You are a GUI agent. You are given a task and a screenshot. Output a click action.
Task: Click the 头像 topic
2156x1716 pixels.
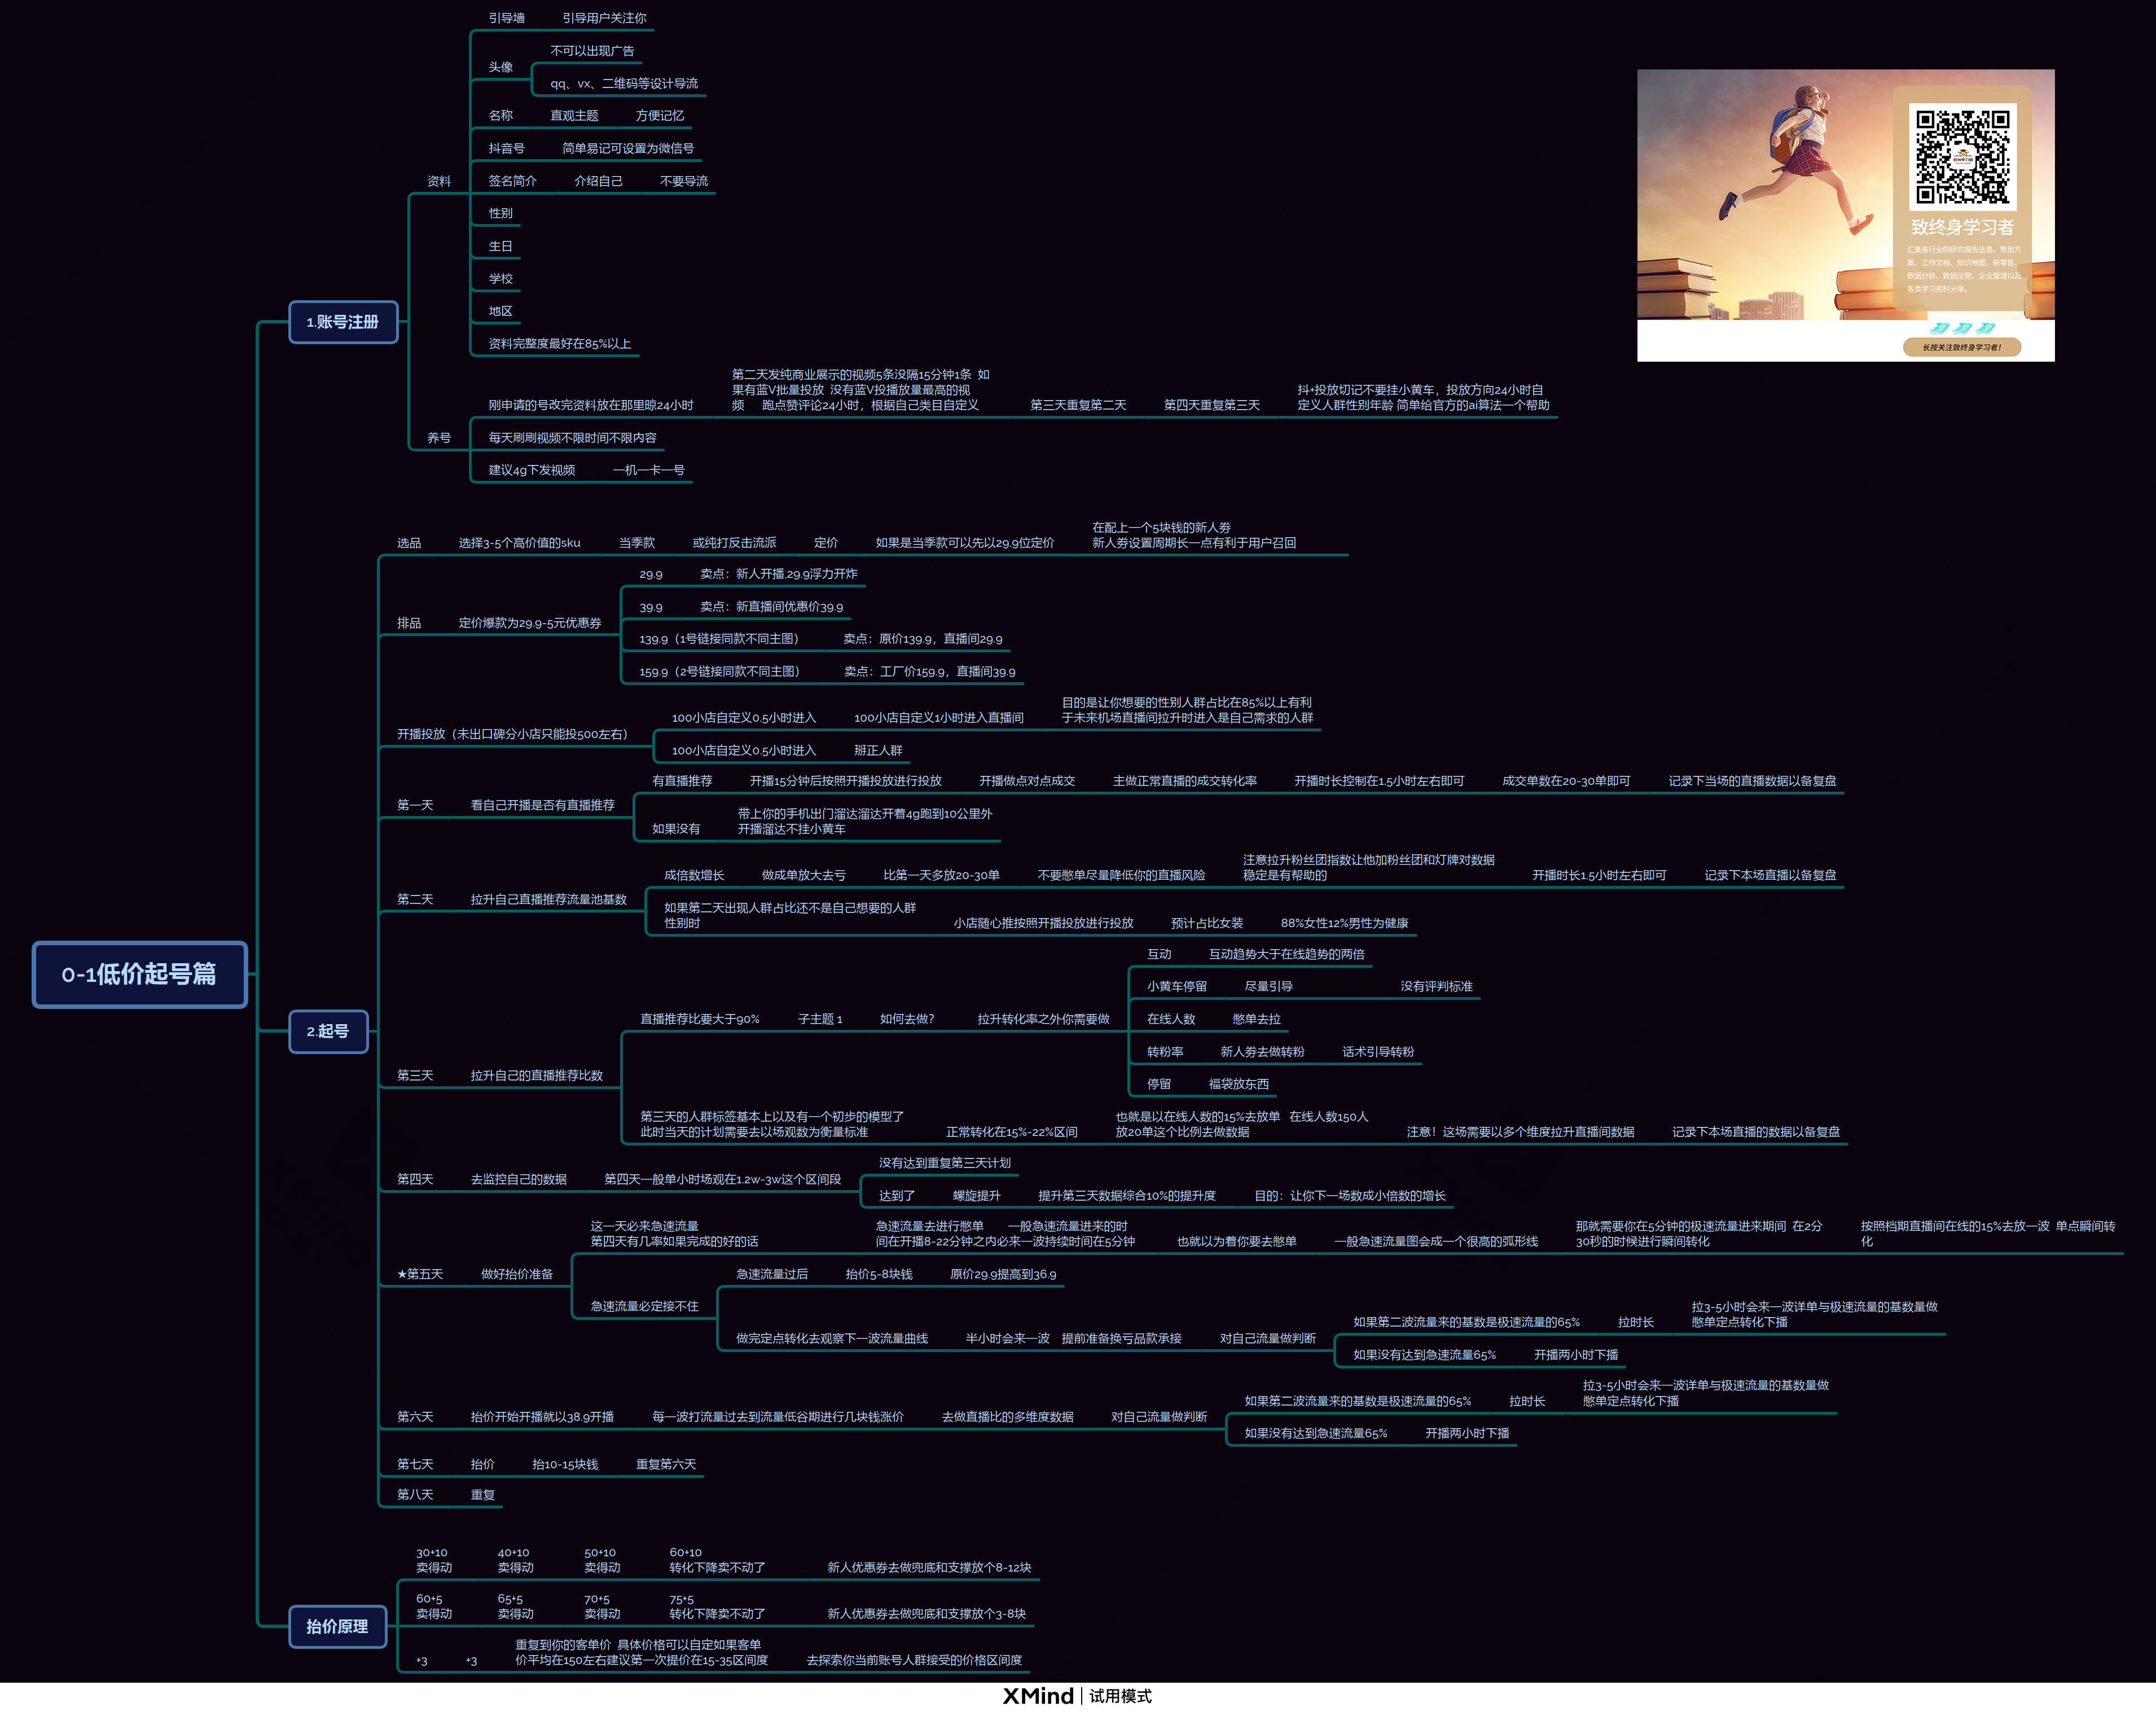pos(500,67)
